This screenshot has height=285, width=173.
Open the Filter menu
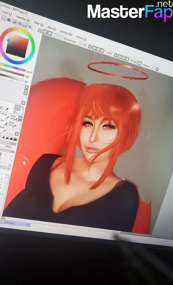[39, 24]
